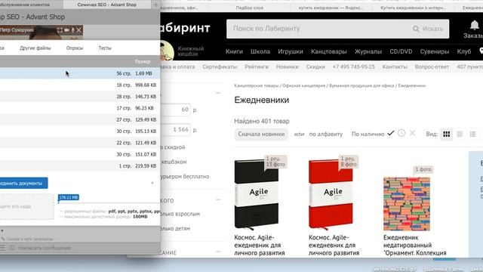Open the Книжный кешбэк mascot logo
Image resolution: width=483 pixels, height=272 pixels.
(168, 51)
